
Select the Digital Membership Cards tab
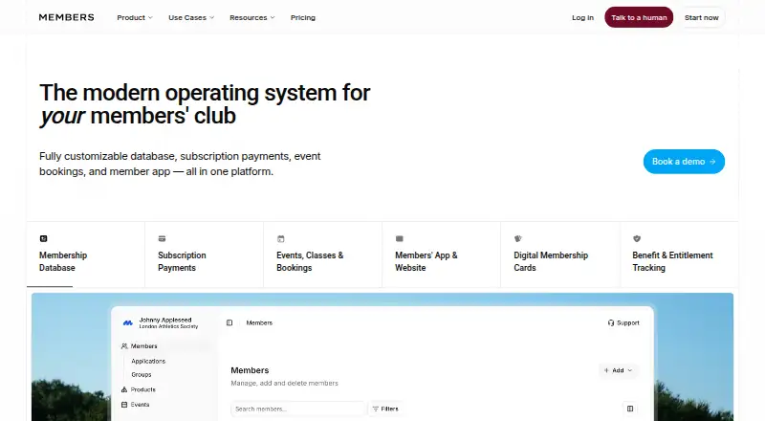click(x=560, y=255)
